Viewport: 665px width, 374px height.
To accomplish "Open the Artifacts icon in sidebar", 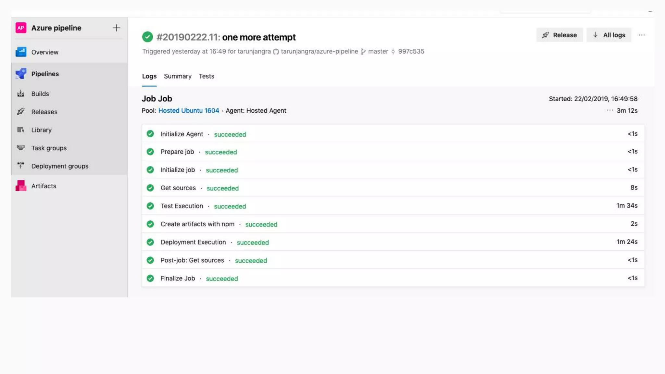I will [x=21, y=186].
